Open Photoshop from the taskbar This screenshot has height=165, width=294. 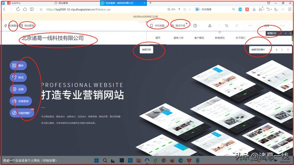[x=122, y=160]
